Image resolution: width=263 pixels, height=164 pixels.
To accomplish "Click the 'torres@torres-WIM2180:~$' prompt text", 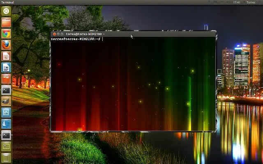I will point(76,39).
